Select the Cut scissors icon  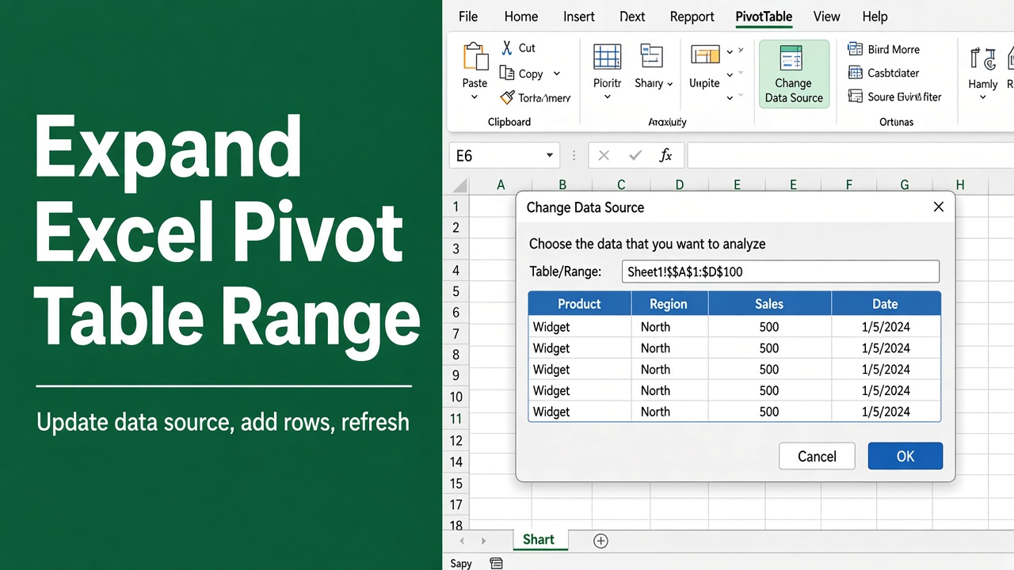(x=507, y=48)
